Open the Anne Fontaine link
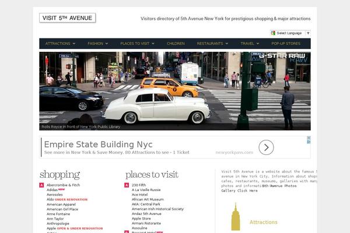The image size is (350, 233). [x=58, y=214]
